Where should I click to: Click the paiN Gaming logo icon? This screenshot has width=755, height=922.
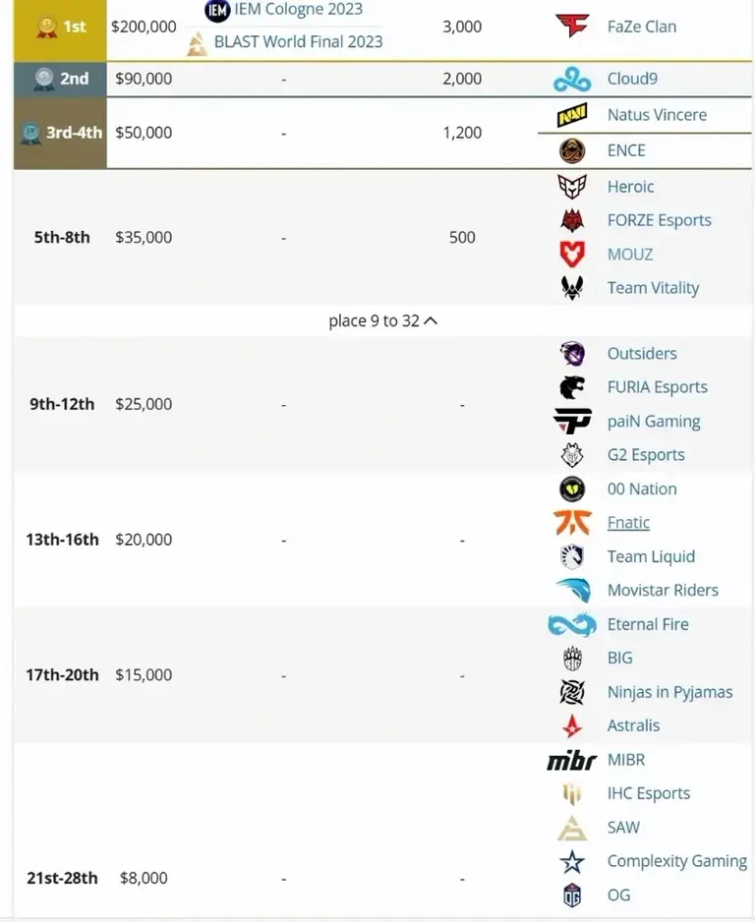tap(572, 421)
